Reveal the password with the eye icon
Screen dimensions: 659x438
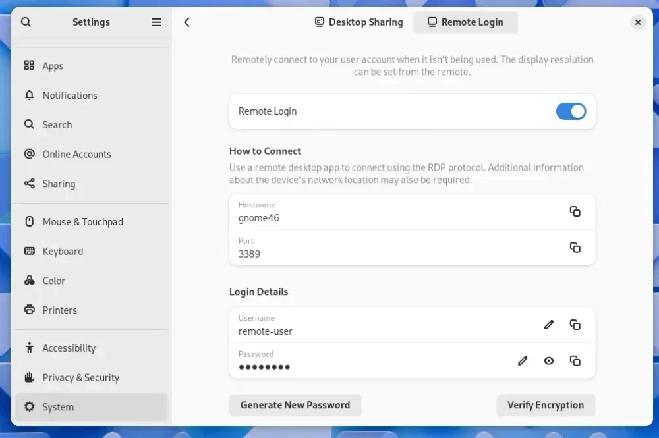548,361
